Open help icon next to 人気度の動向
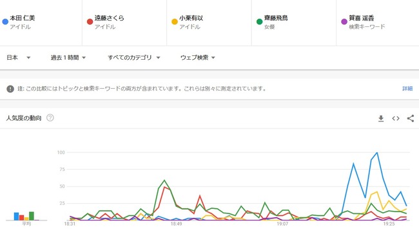419x250 pixels. tap(50, 118)
